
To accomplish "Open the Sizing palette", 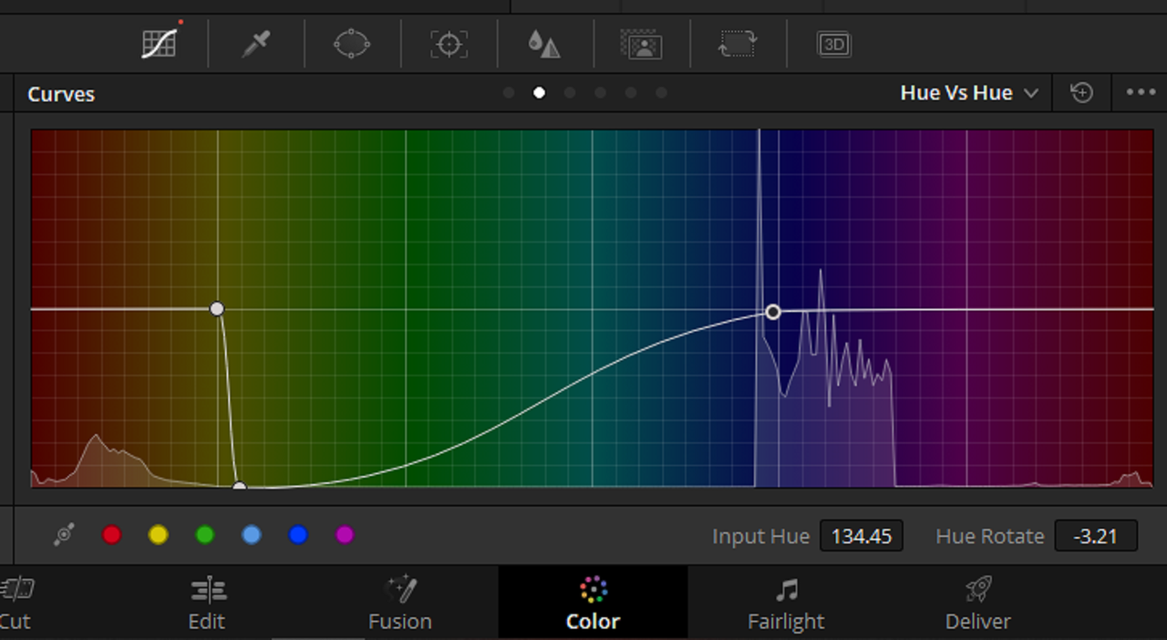I will pos(738,44).
